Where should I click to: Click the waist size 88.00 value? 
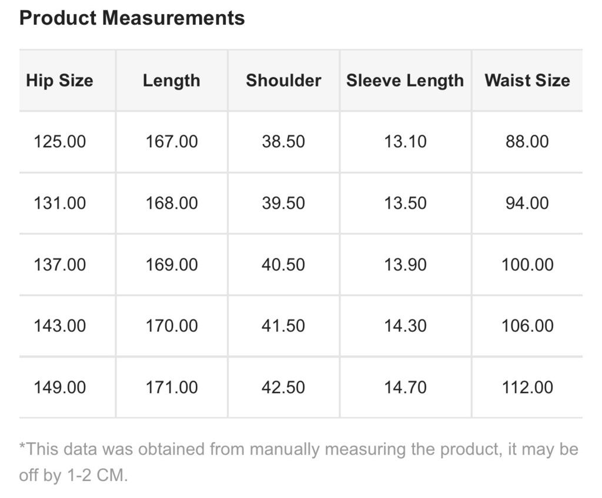pyautogui.click(x=527, y=142)
